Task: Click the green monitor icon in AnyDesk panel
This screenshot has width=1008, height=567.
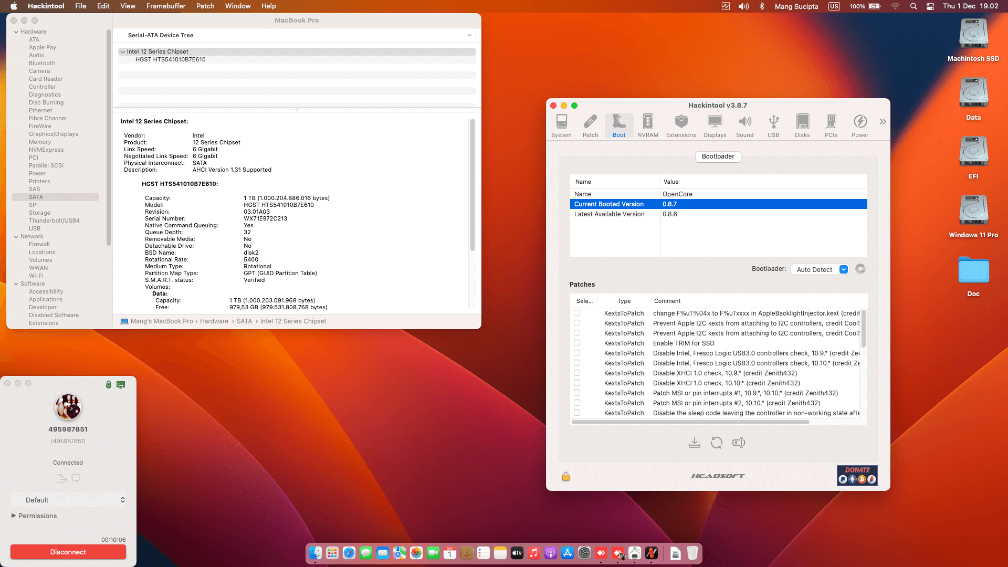Action: 121,385
